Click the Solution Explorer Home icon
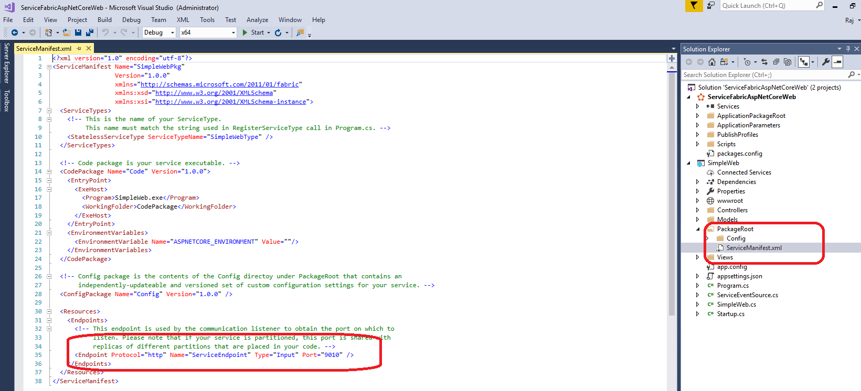 coord(712,62)
